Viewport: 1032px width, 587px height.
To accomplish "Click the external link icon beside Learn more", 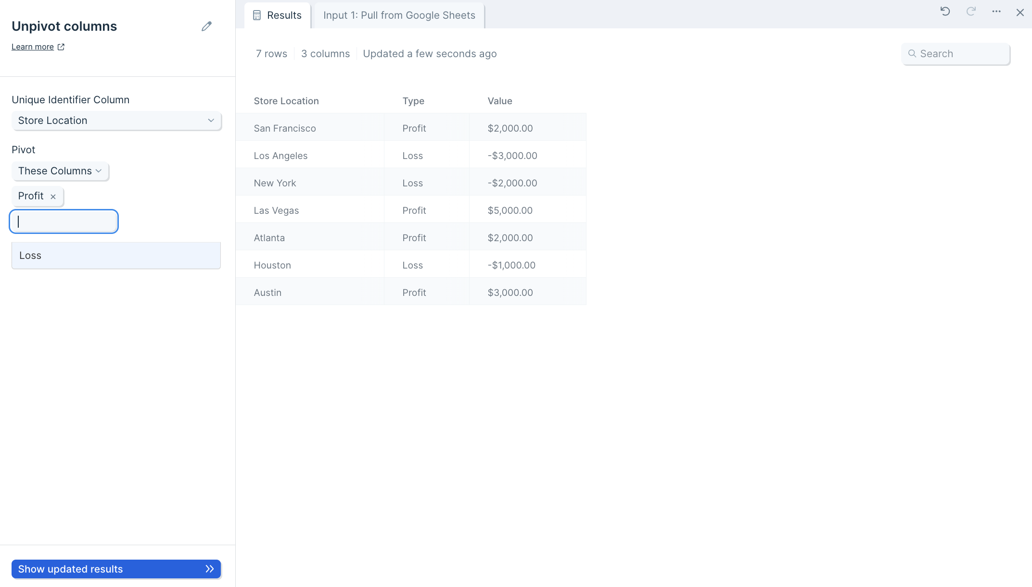I will (61, 47).
